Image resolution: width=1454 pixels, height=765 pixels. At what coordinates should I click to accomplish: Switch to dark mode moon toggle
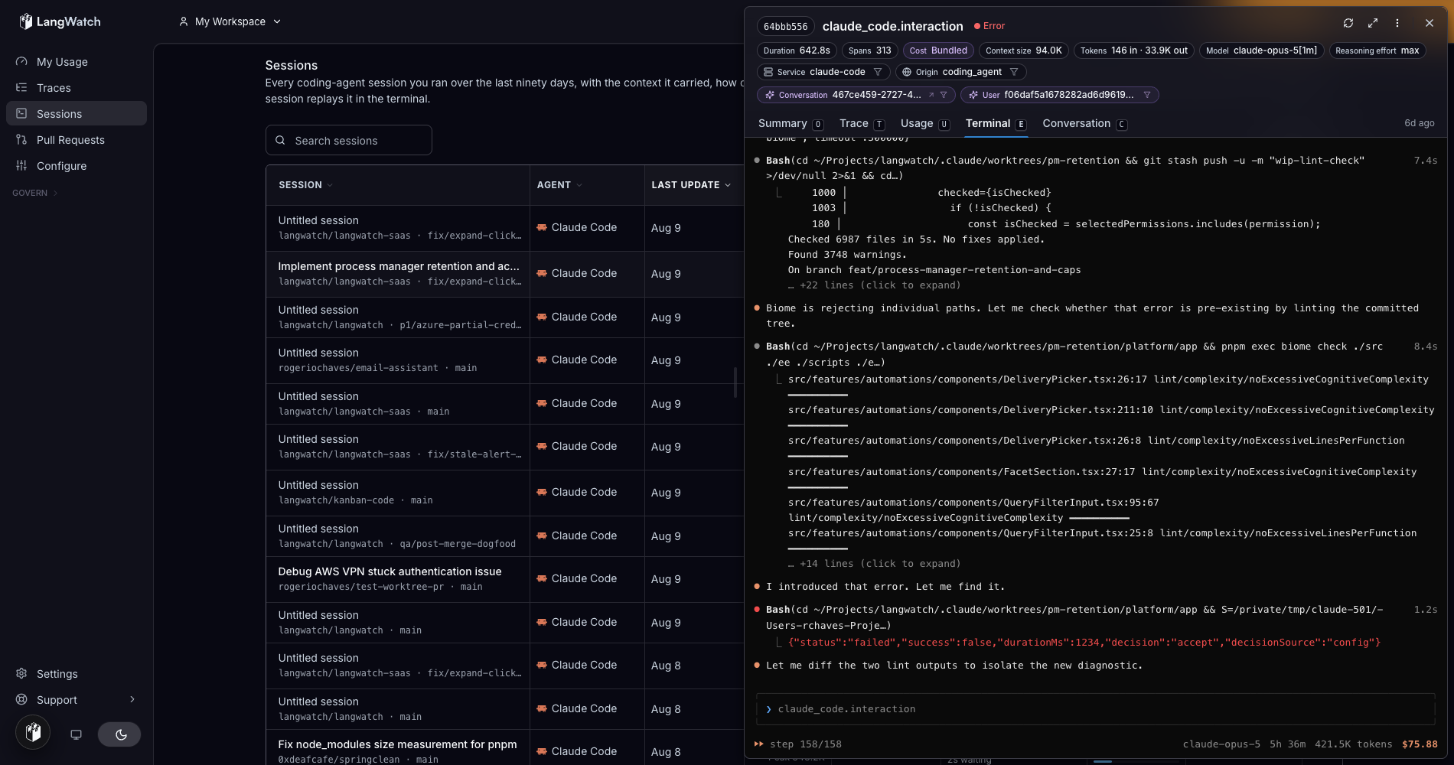pyautogui.click(x=119, y=734)
